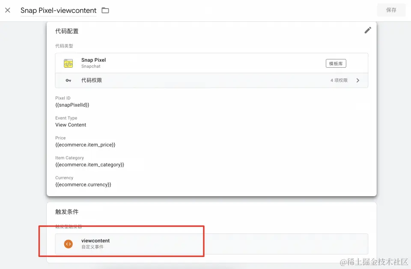Edit tag configuration with the pencil icon
Screen dimensions: 411x269
coord(368,30)
